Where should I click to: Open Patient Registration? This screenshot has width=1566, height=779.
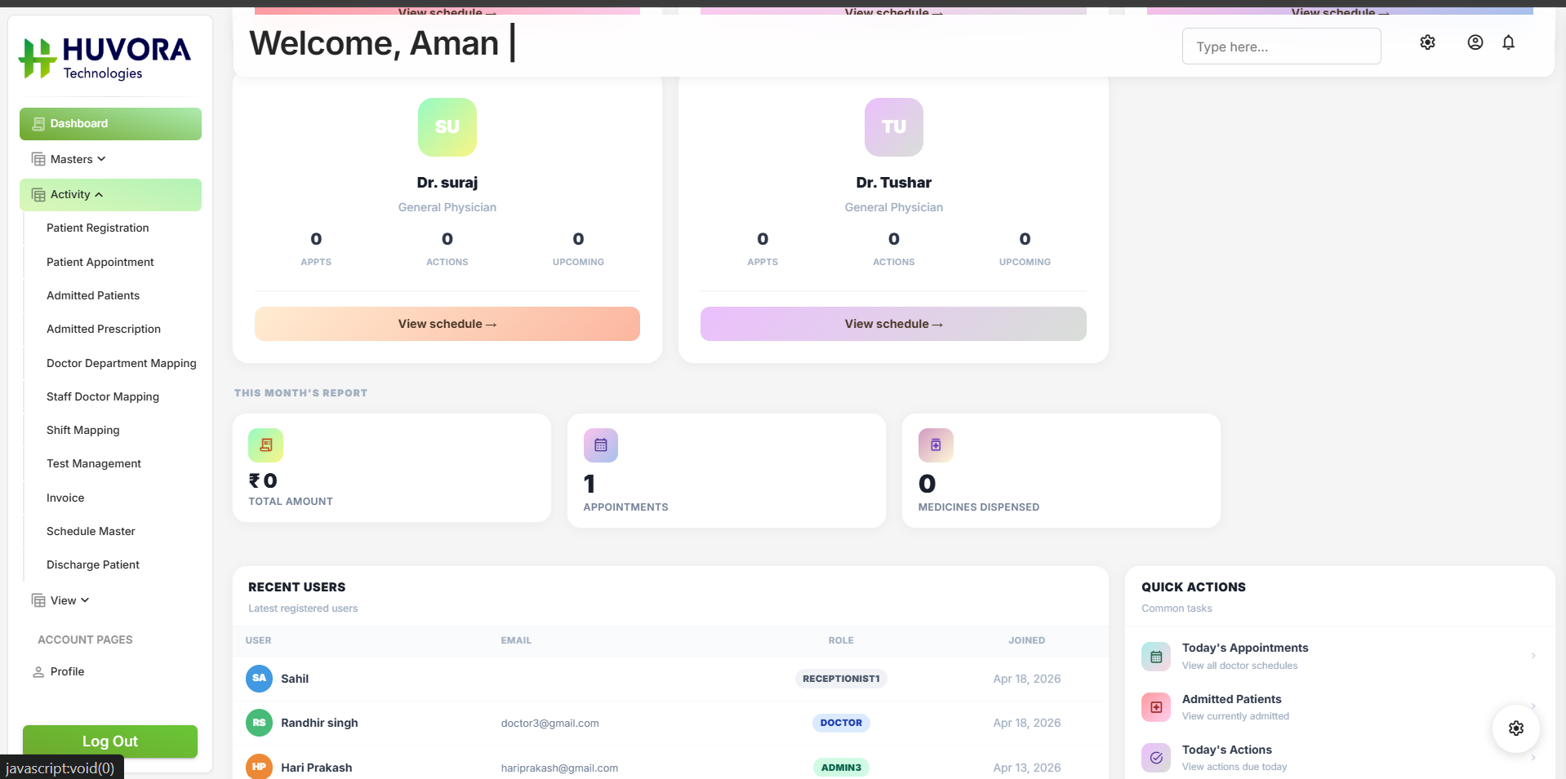[98, 228]
